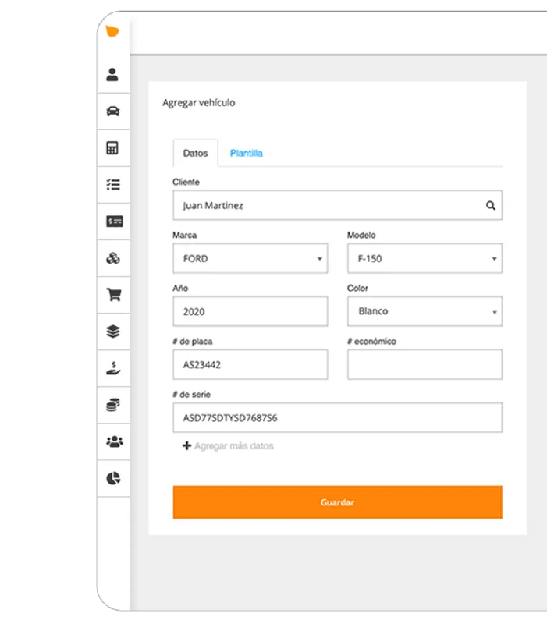Open the users group icon in sidebar
Screen dimensions: 547x624
[114, 441]
